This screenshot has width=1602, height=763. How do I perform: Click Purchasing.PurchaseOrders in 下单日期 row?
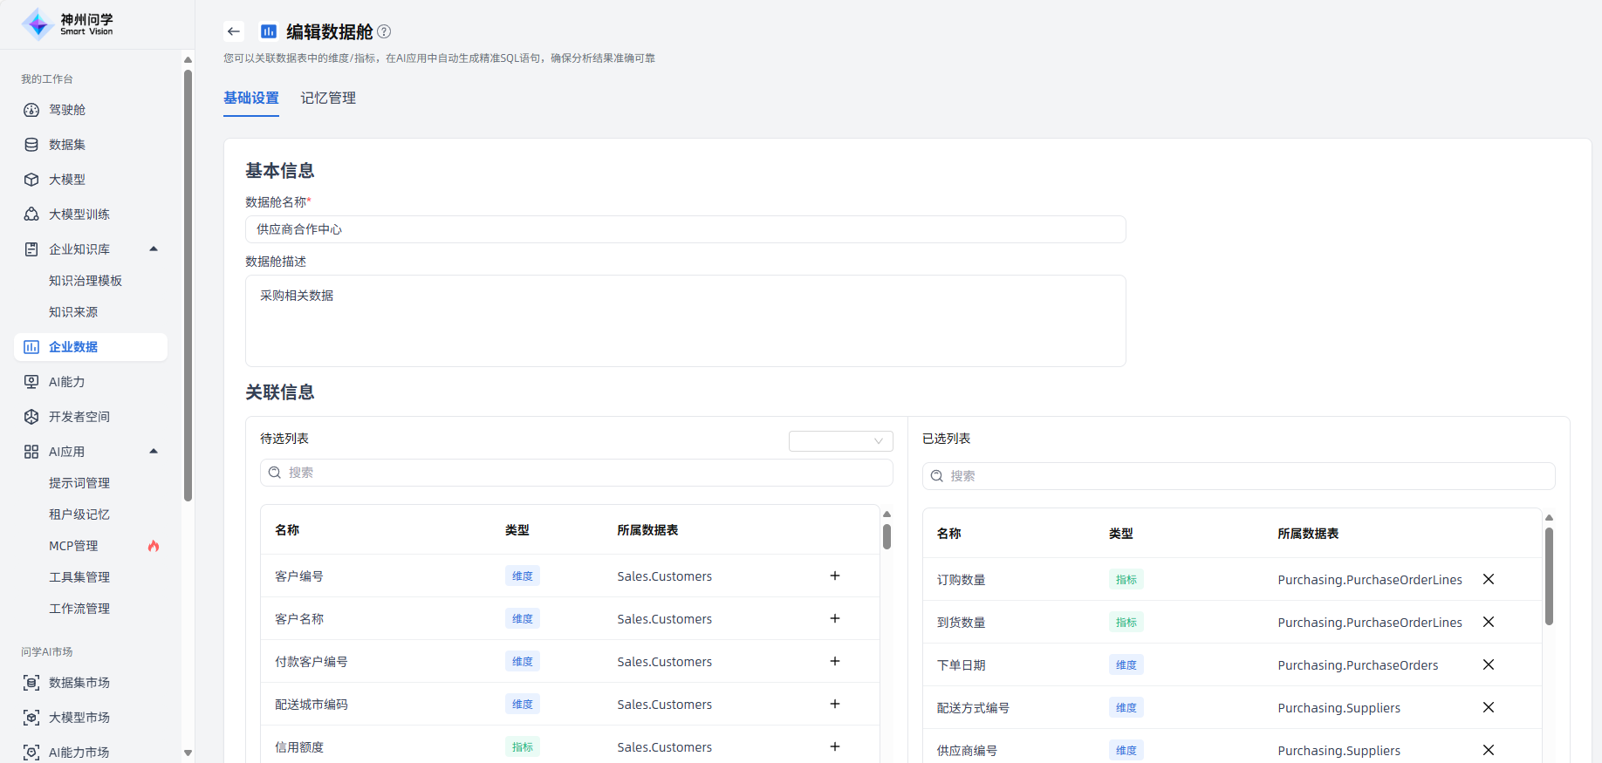pyautogui.click(x=1358, y=665)
